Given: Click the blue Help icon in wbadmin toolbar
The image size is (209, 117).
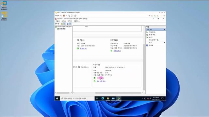Looking at the screenshot, I should click(68, 24).
